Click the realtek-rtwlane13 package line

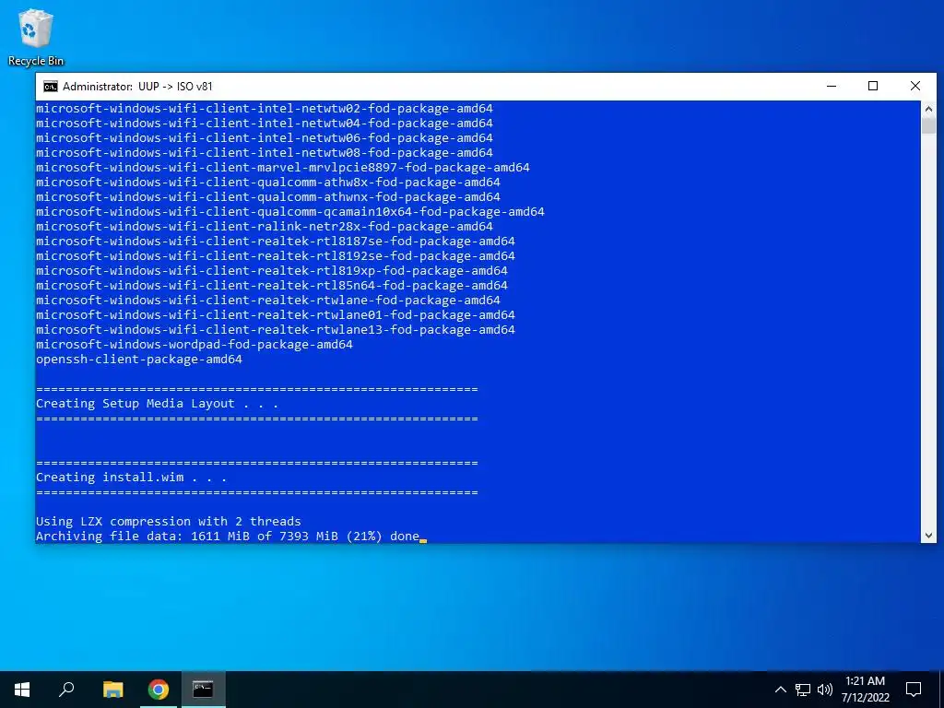[x=276, y=330]
